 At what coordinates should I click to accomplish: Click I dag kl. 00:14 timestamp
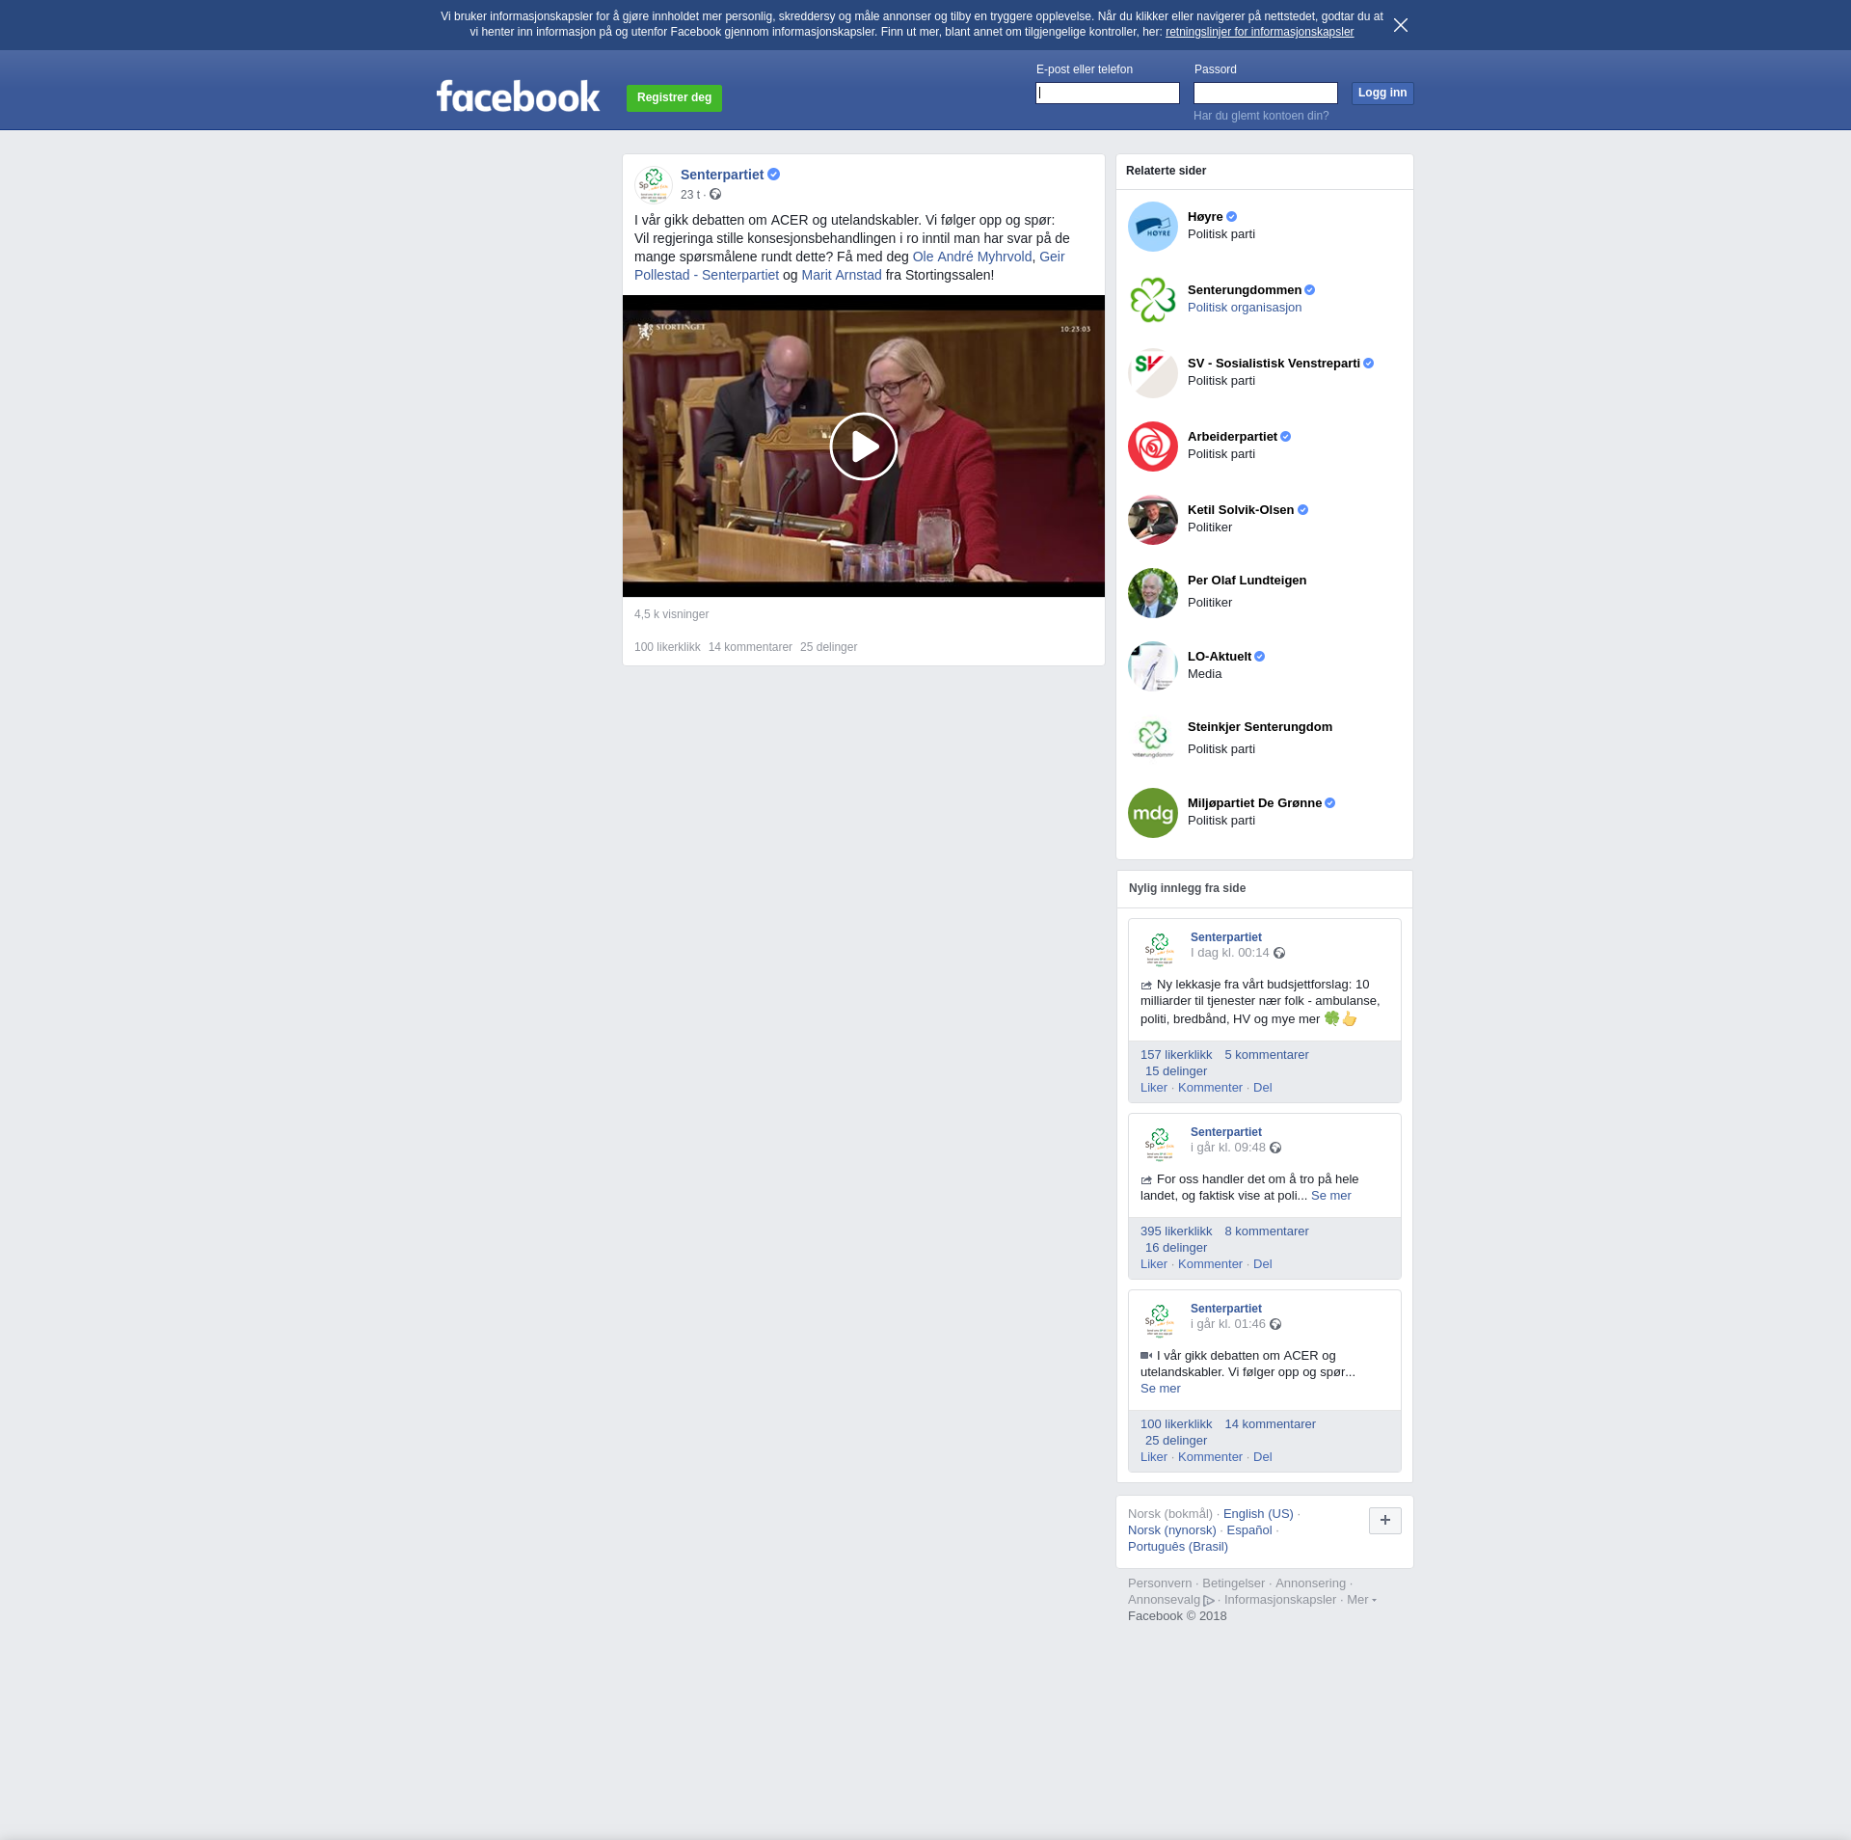tap(1229, 953)
